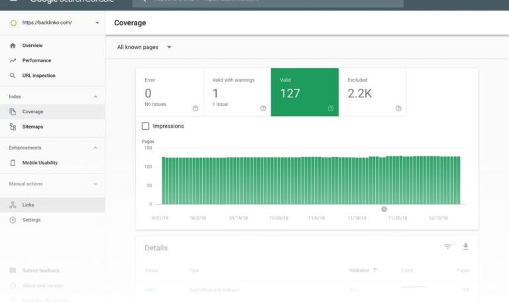
Task: Collapse the Enhancements section
Action: 95,148
